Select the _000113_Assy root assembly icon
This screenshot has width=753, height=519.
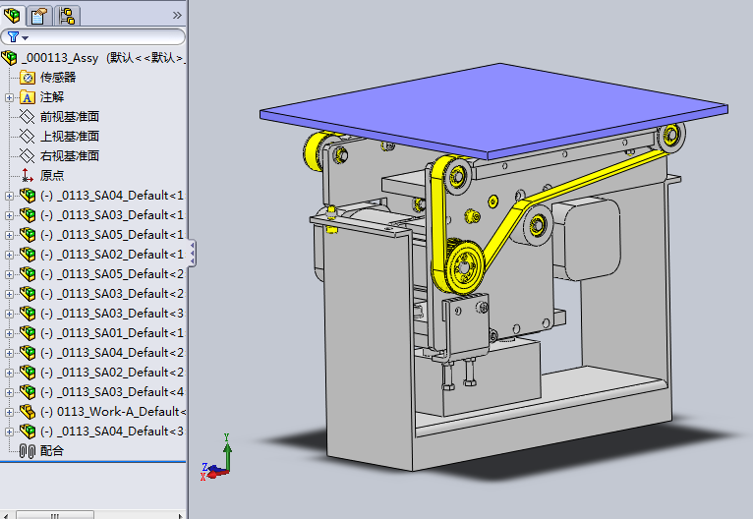11,57
